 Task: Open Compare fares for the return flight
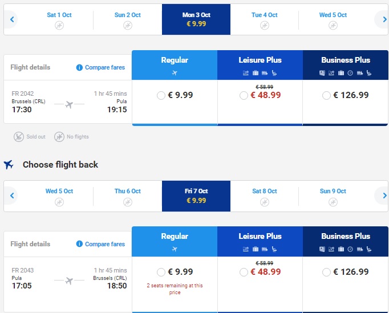pos(105,244)
